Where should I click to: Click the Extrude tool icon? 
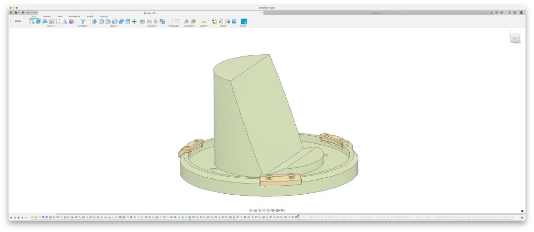point(38,21)
